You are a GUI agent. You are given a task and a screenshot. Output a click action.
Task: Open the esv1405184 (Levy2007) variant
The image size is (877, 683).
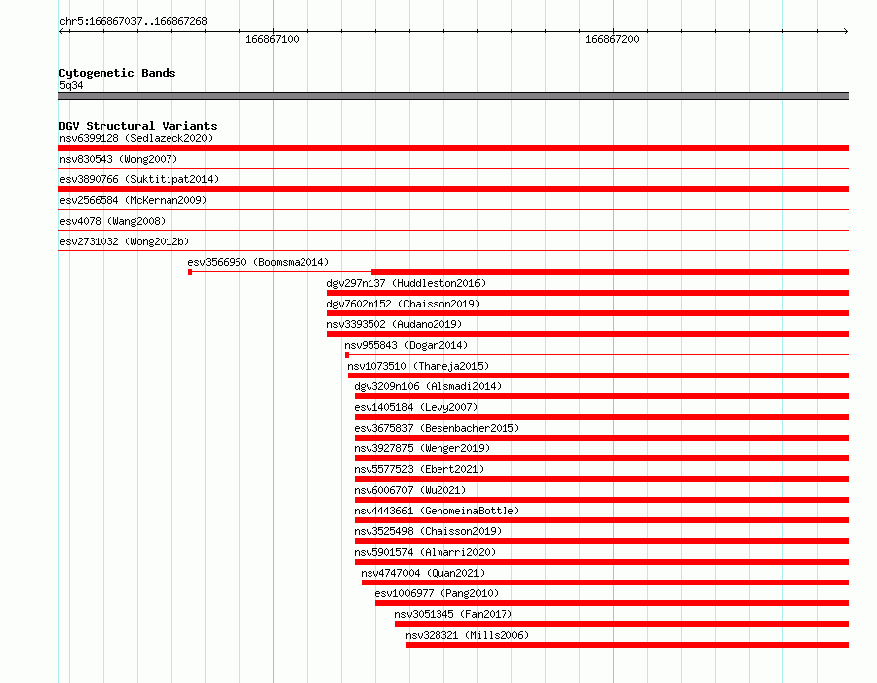416,407
